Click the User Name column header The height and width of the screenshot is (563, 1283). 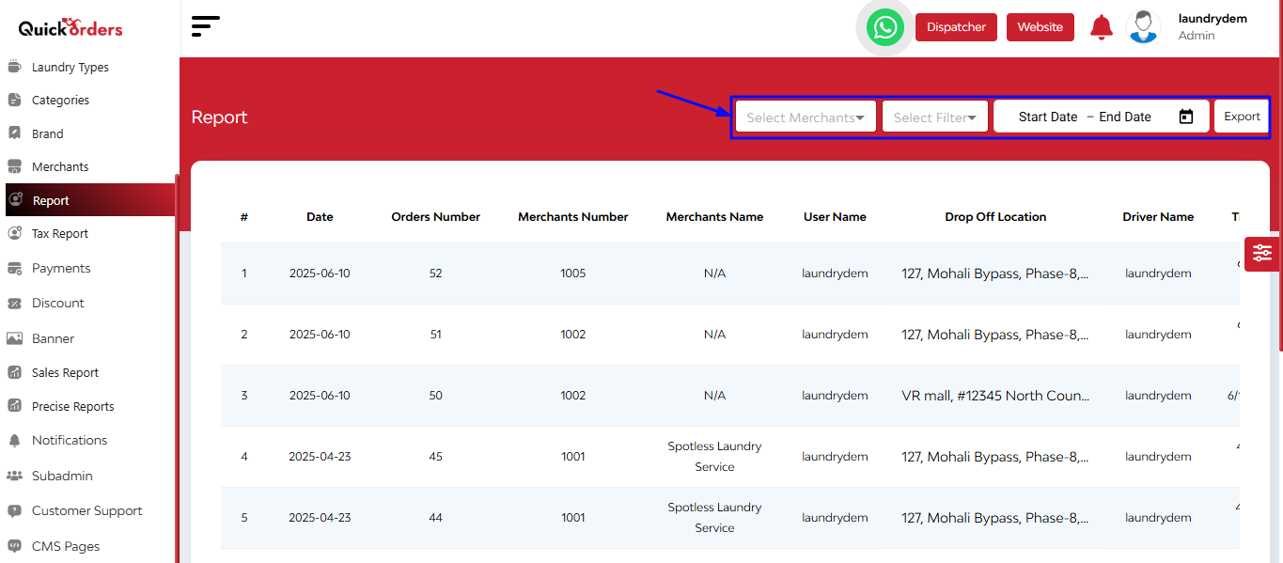click(835, 217)
